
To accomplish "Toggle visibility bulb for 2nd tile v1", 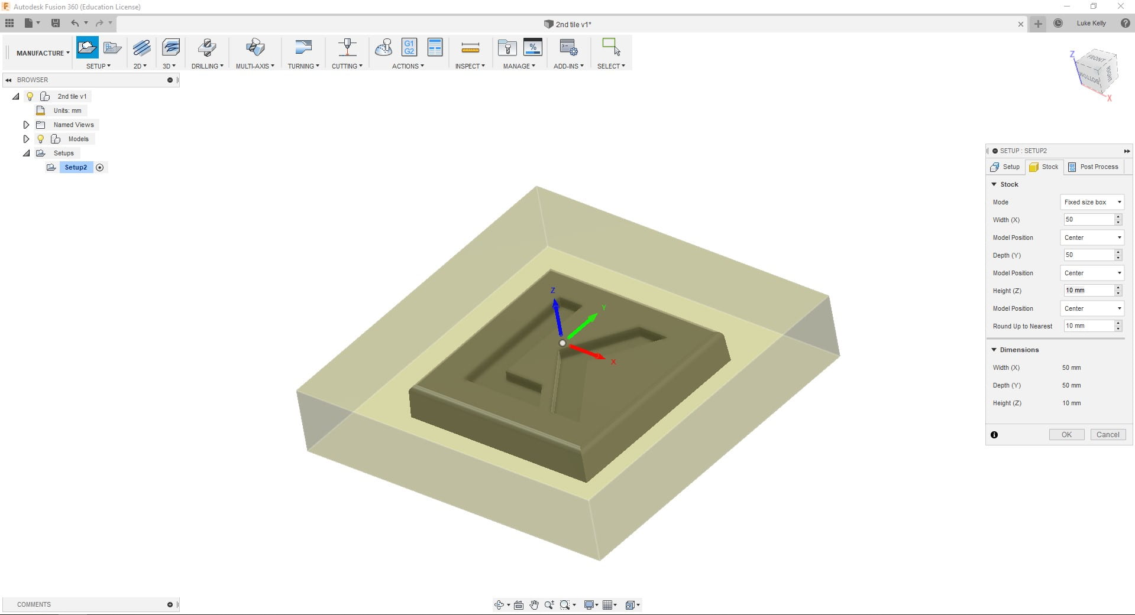I will [x=30, y=96].
